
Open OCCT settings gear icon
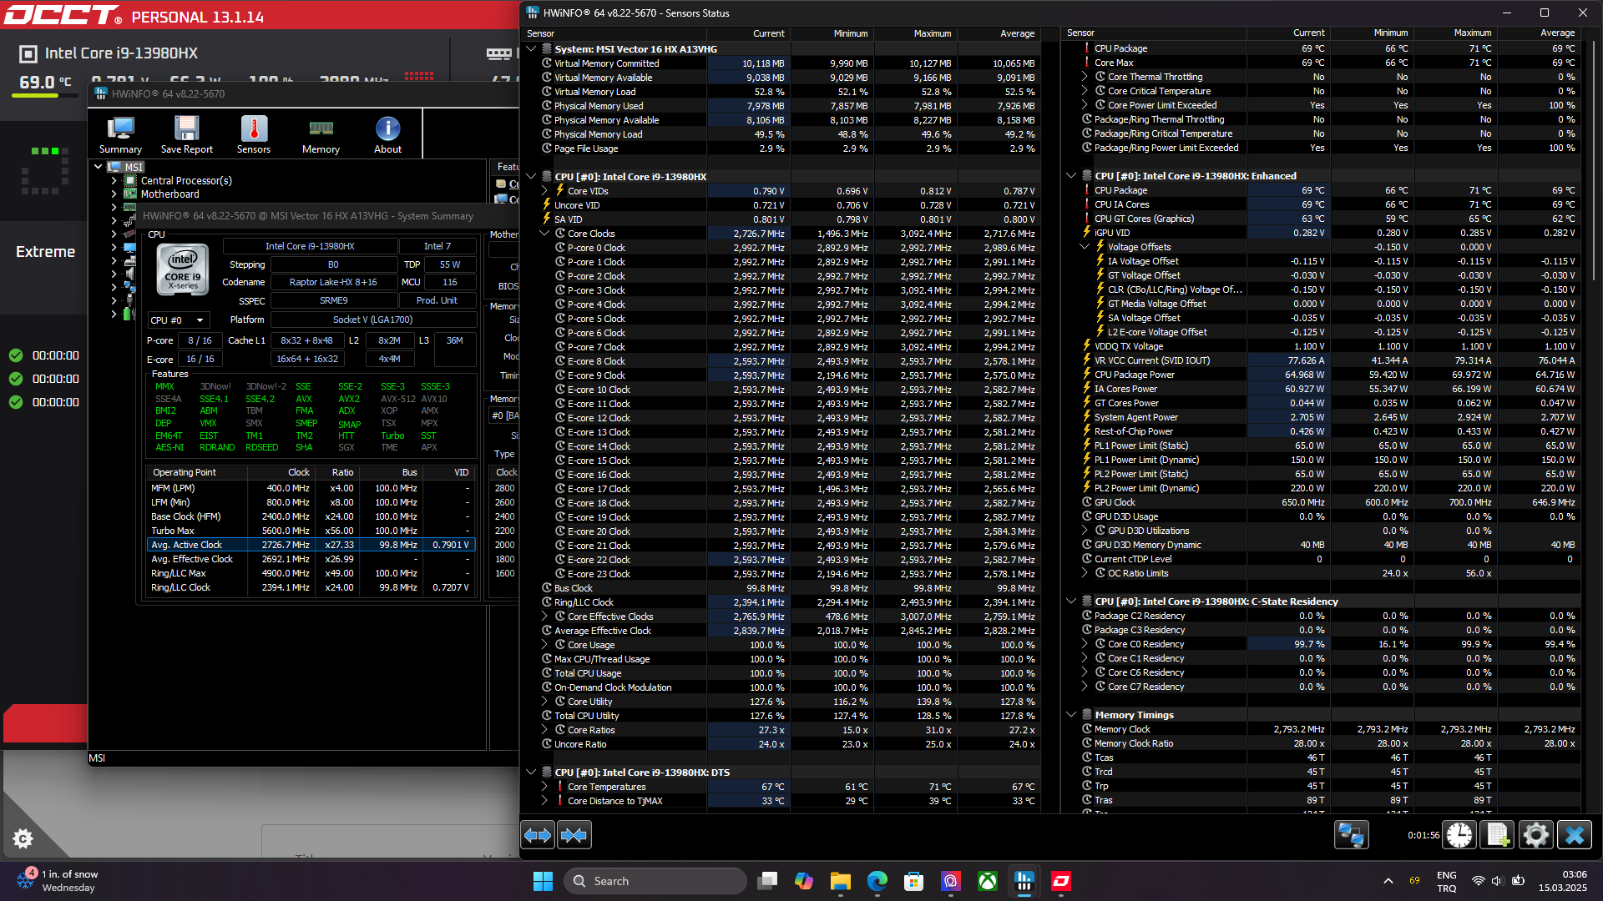(x=23, y=838)
